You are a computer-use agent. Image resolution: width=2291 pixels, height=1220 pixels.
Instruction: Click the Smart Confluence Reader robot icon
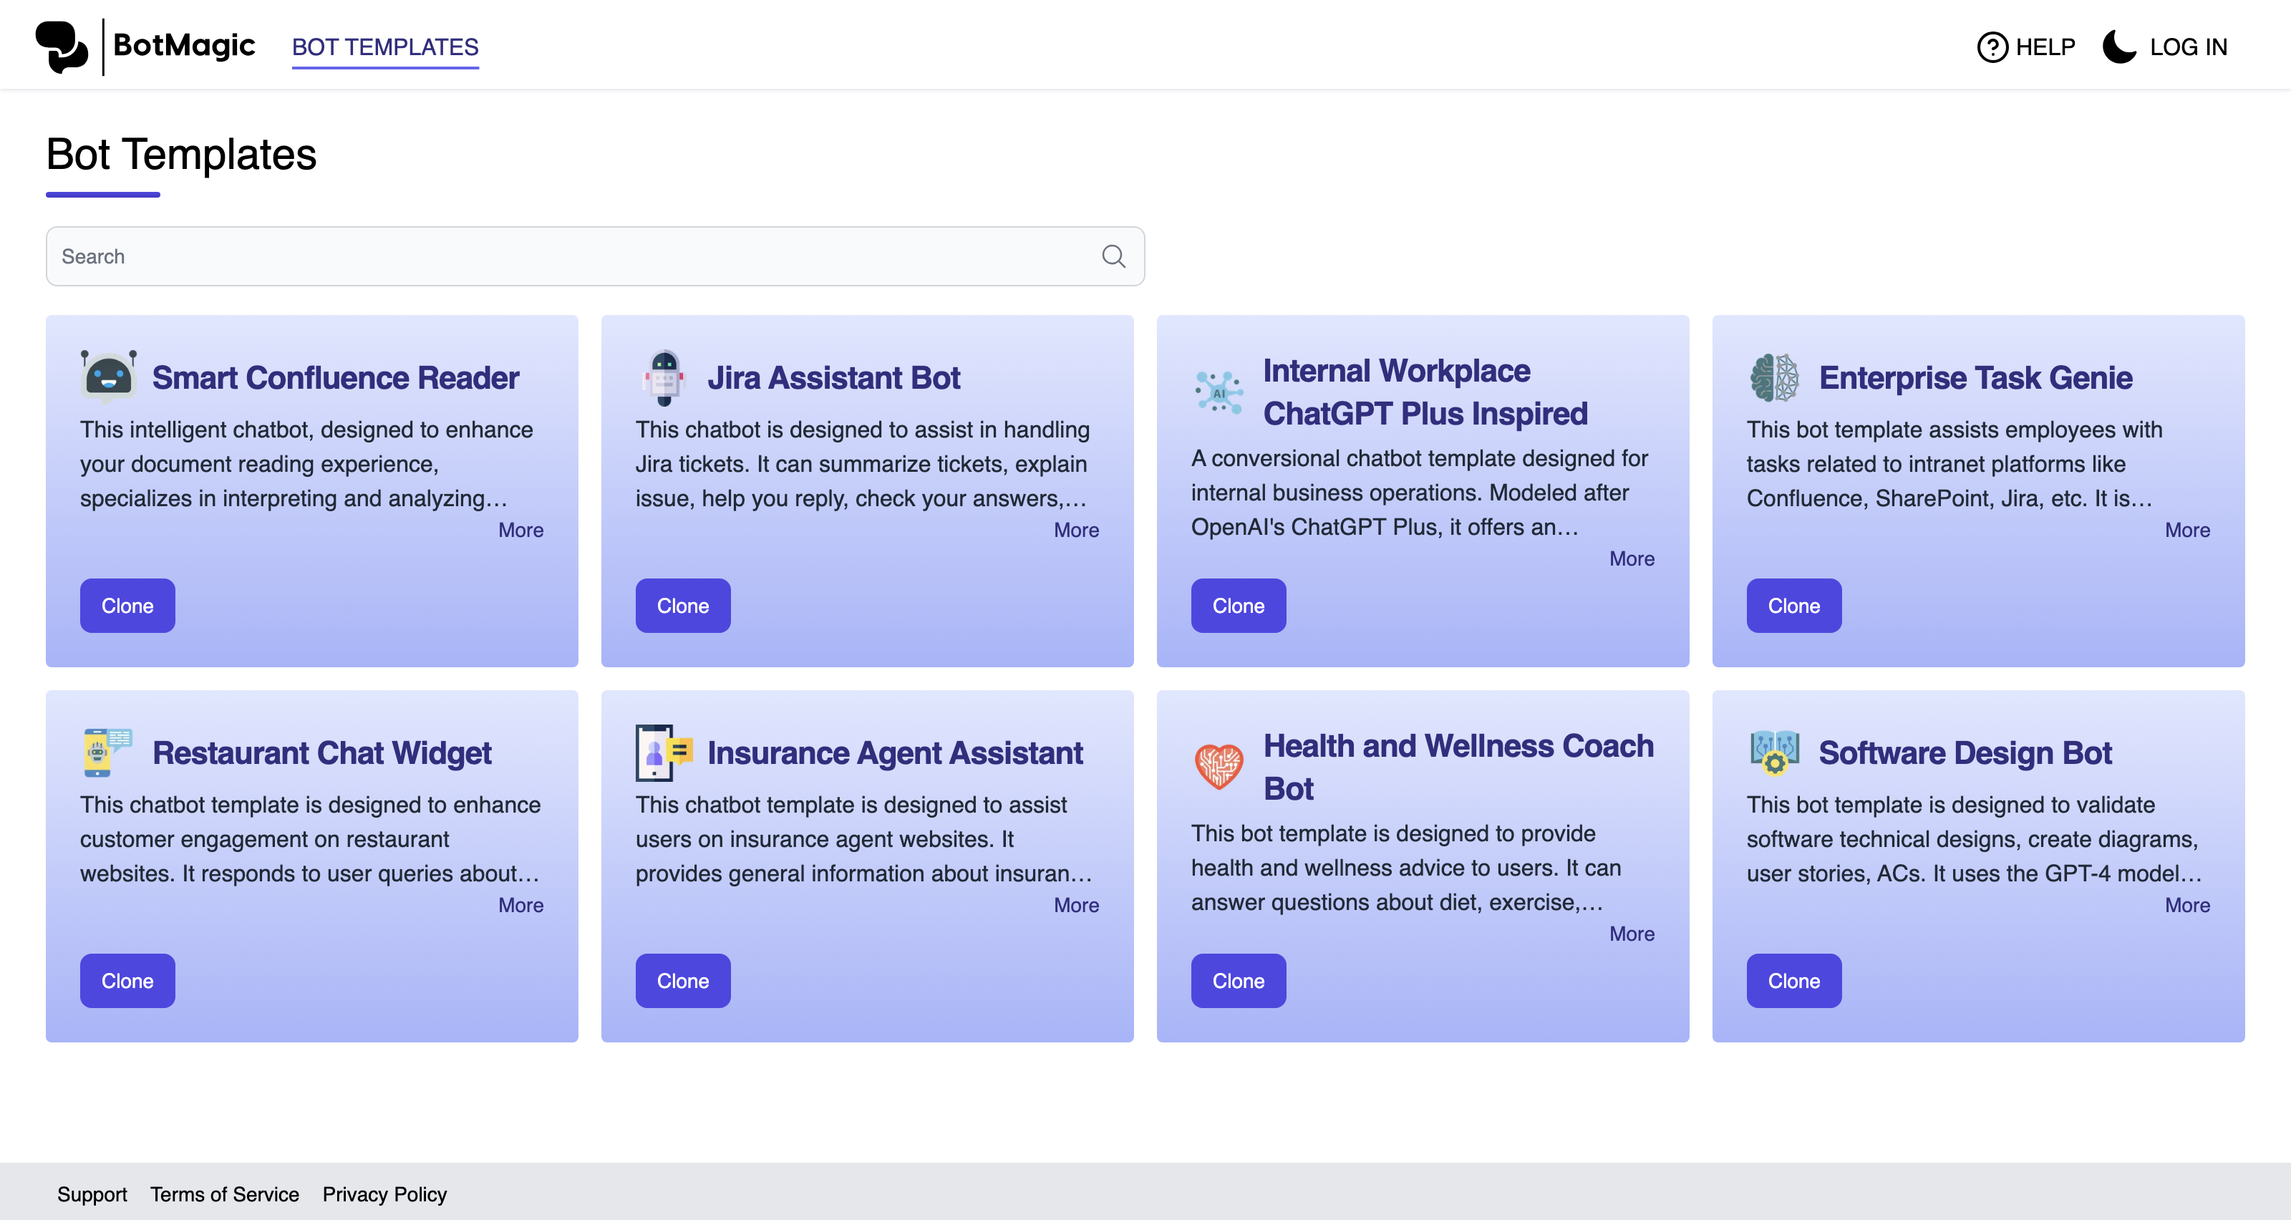coord(109,377)
